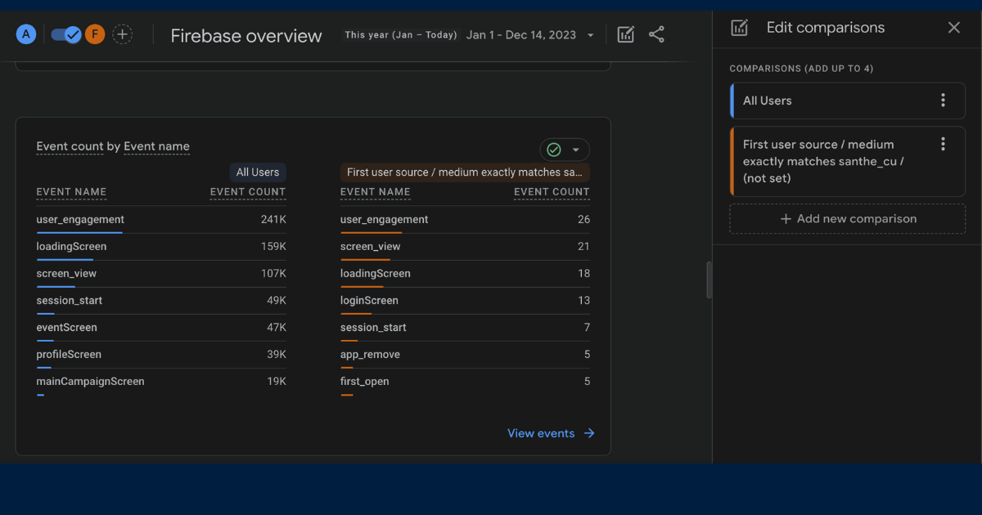Click the Edit comparisons panel header

click(x=825, y=27)
